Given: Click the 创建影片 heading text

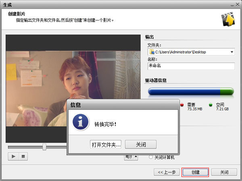Looking at the screenshot, I should (17, 14).
